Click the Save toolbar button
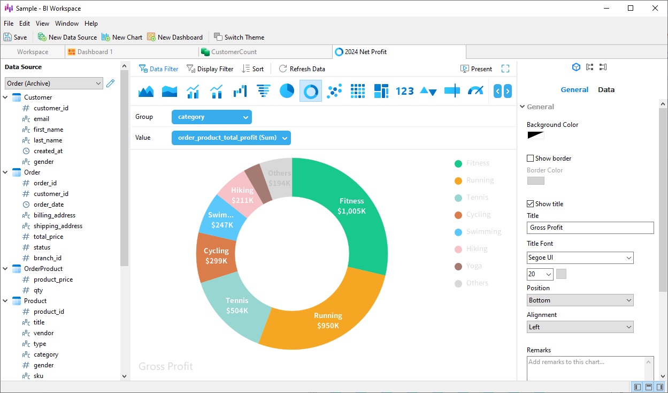This screenshot has height=393, width=668. 15,37
